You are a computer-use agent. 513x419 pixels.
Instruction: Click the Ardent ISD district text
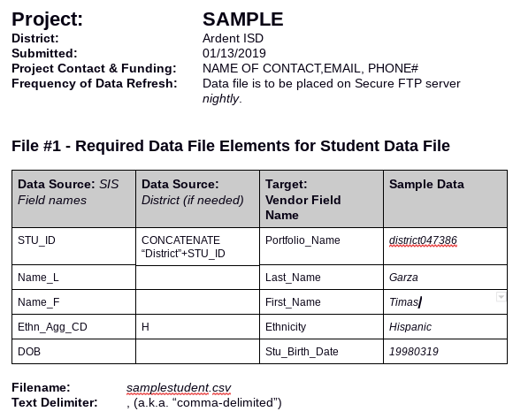(233, 38)
